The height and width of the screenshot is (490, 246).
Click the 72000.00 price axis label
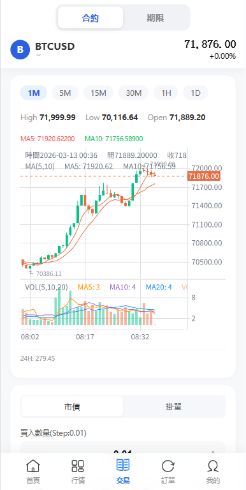207,168
